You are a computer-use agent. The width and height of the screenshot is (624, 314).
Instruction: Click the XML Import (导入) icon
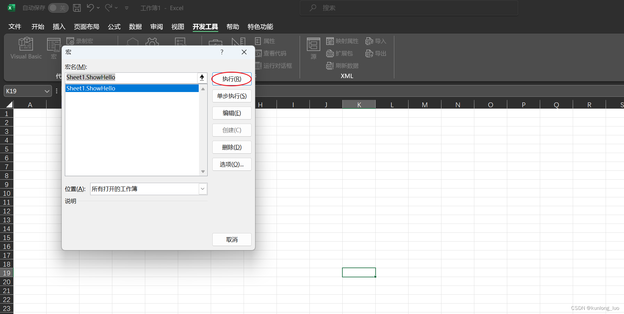[x=369, y=41]
